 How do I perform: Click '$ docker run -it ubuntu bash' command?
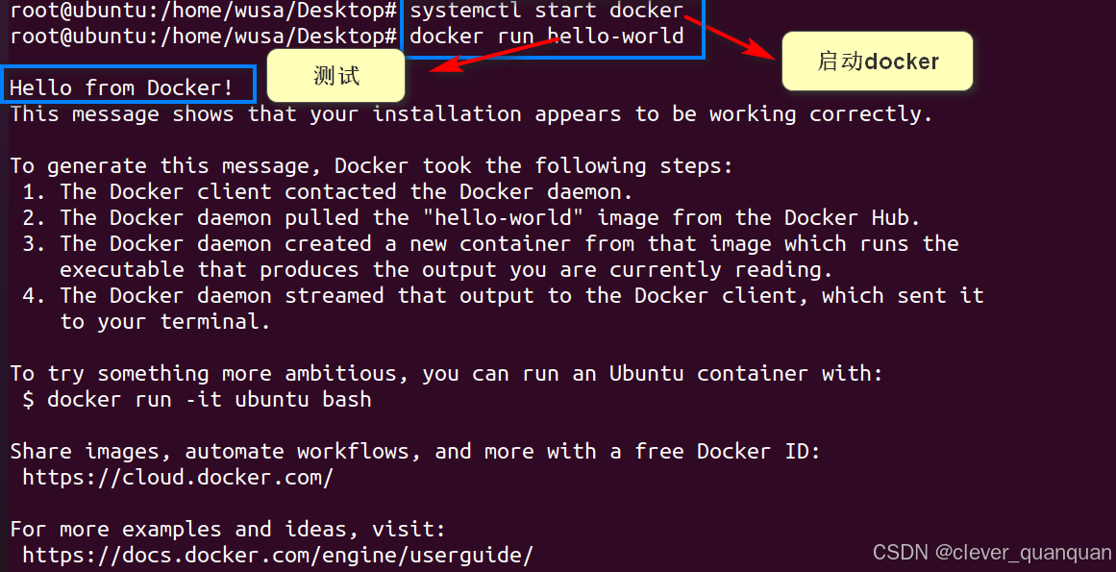pyautogui.click(x=197, y=399)
